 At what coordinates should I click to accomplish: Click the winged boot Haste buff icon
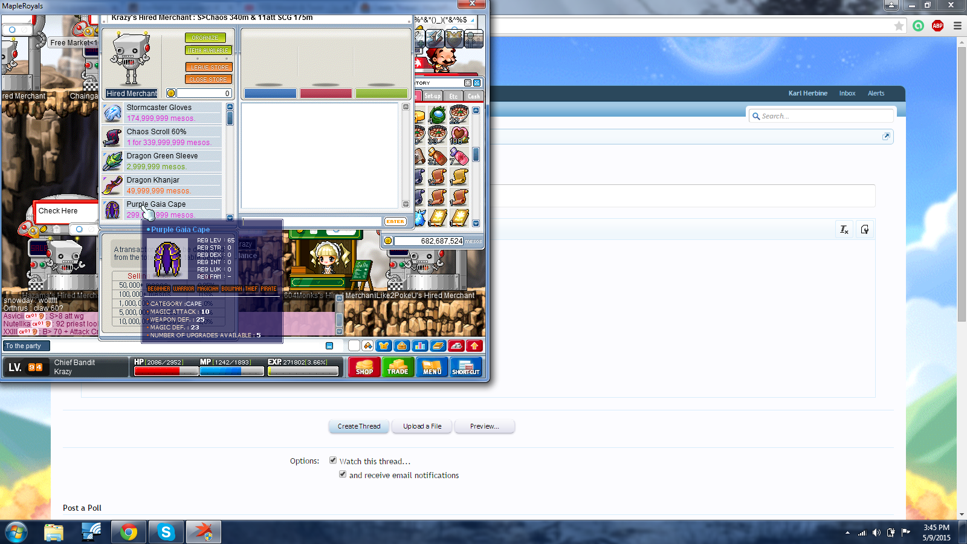(x=435, y=38)
